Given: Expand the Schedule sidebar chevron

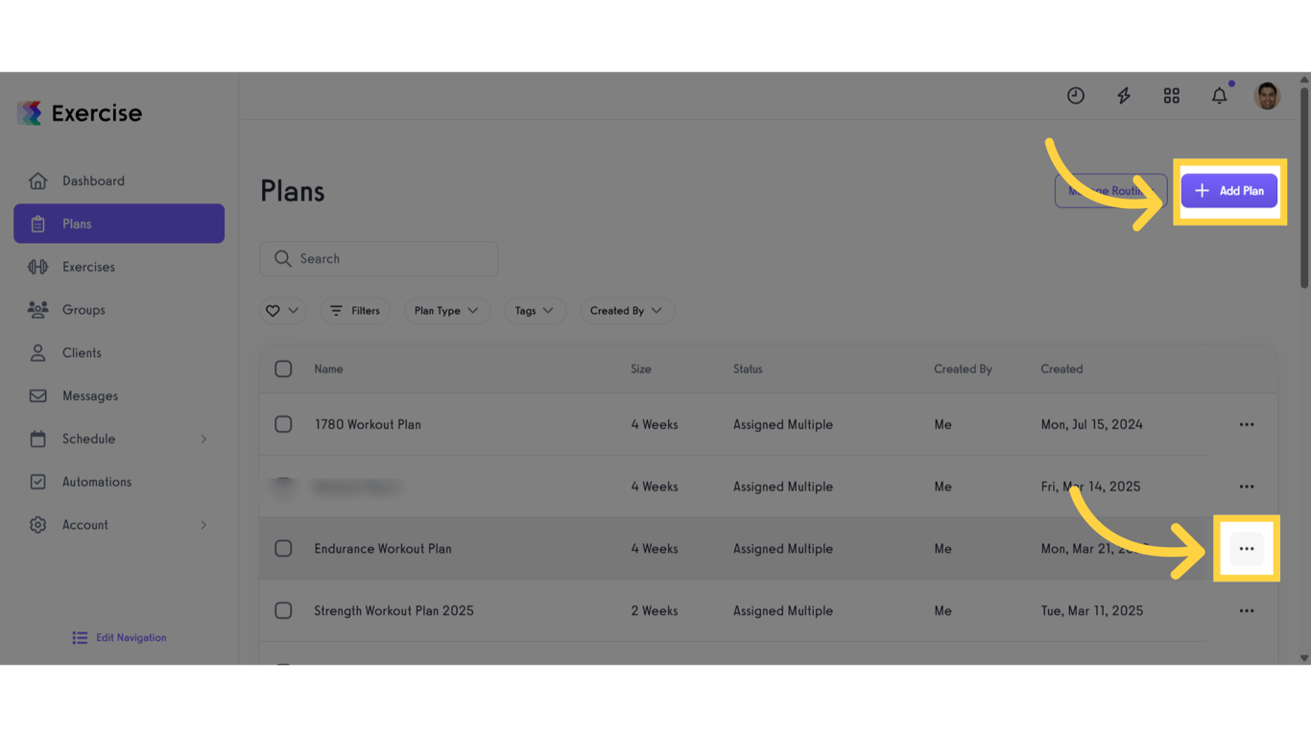Looking at the screenshot, I should coord(203,439).
